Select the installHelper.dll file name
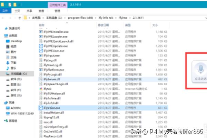Viewport: 207px width, 138px height. [54, 112]
